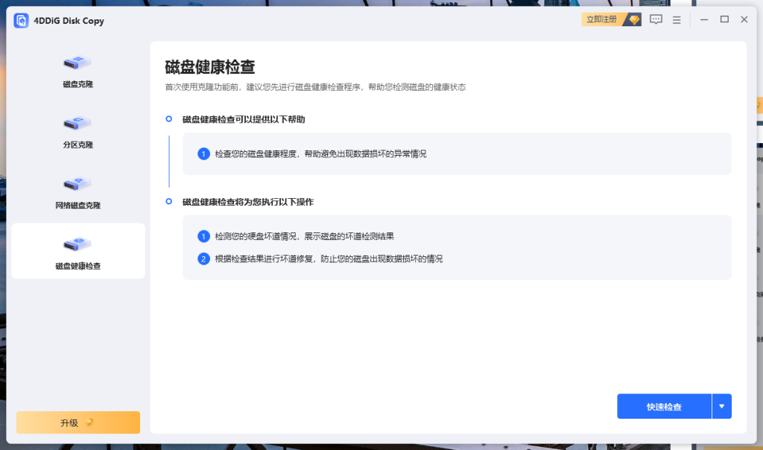The image size is (763, 450).
Task: Open the feedback message icon in title bar
Action: (656, 20)
